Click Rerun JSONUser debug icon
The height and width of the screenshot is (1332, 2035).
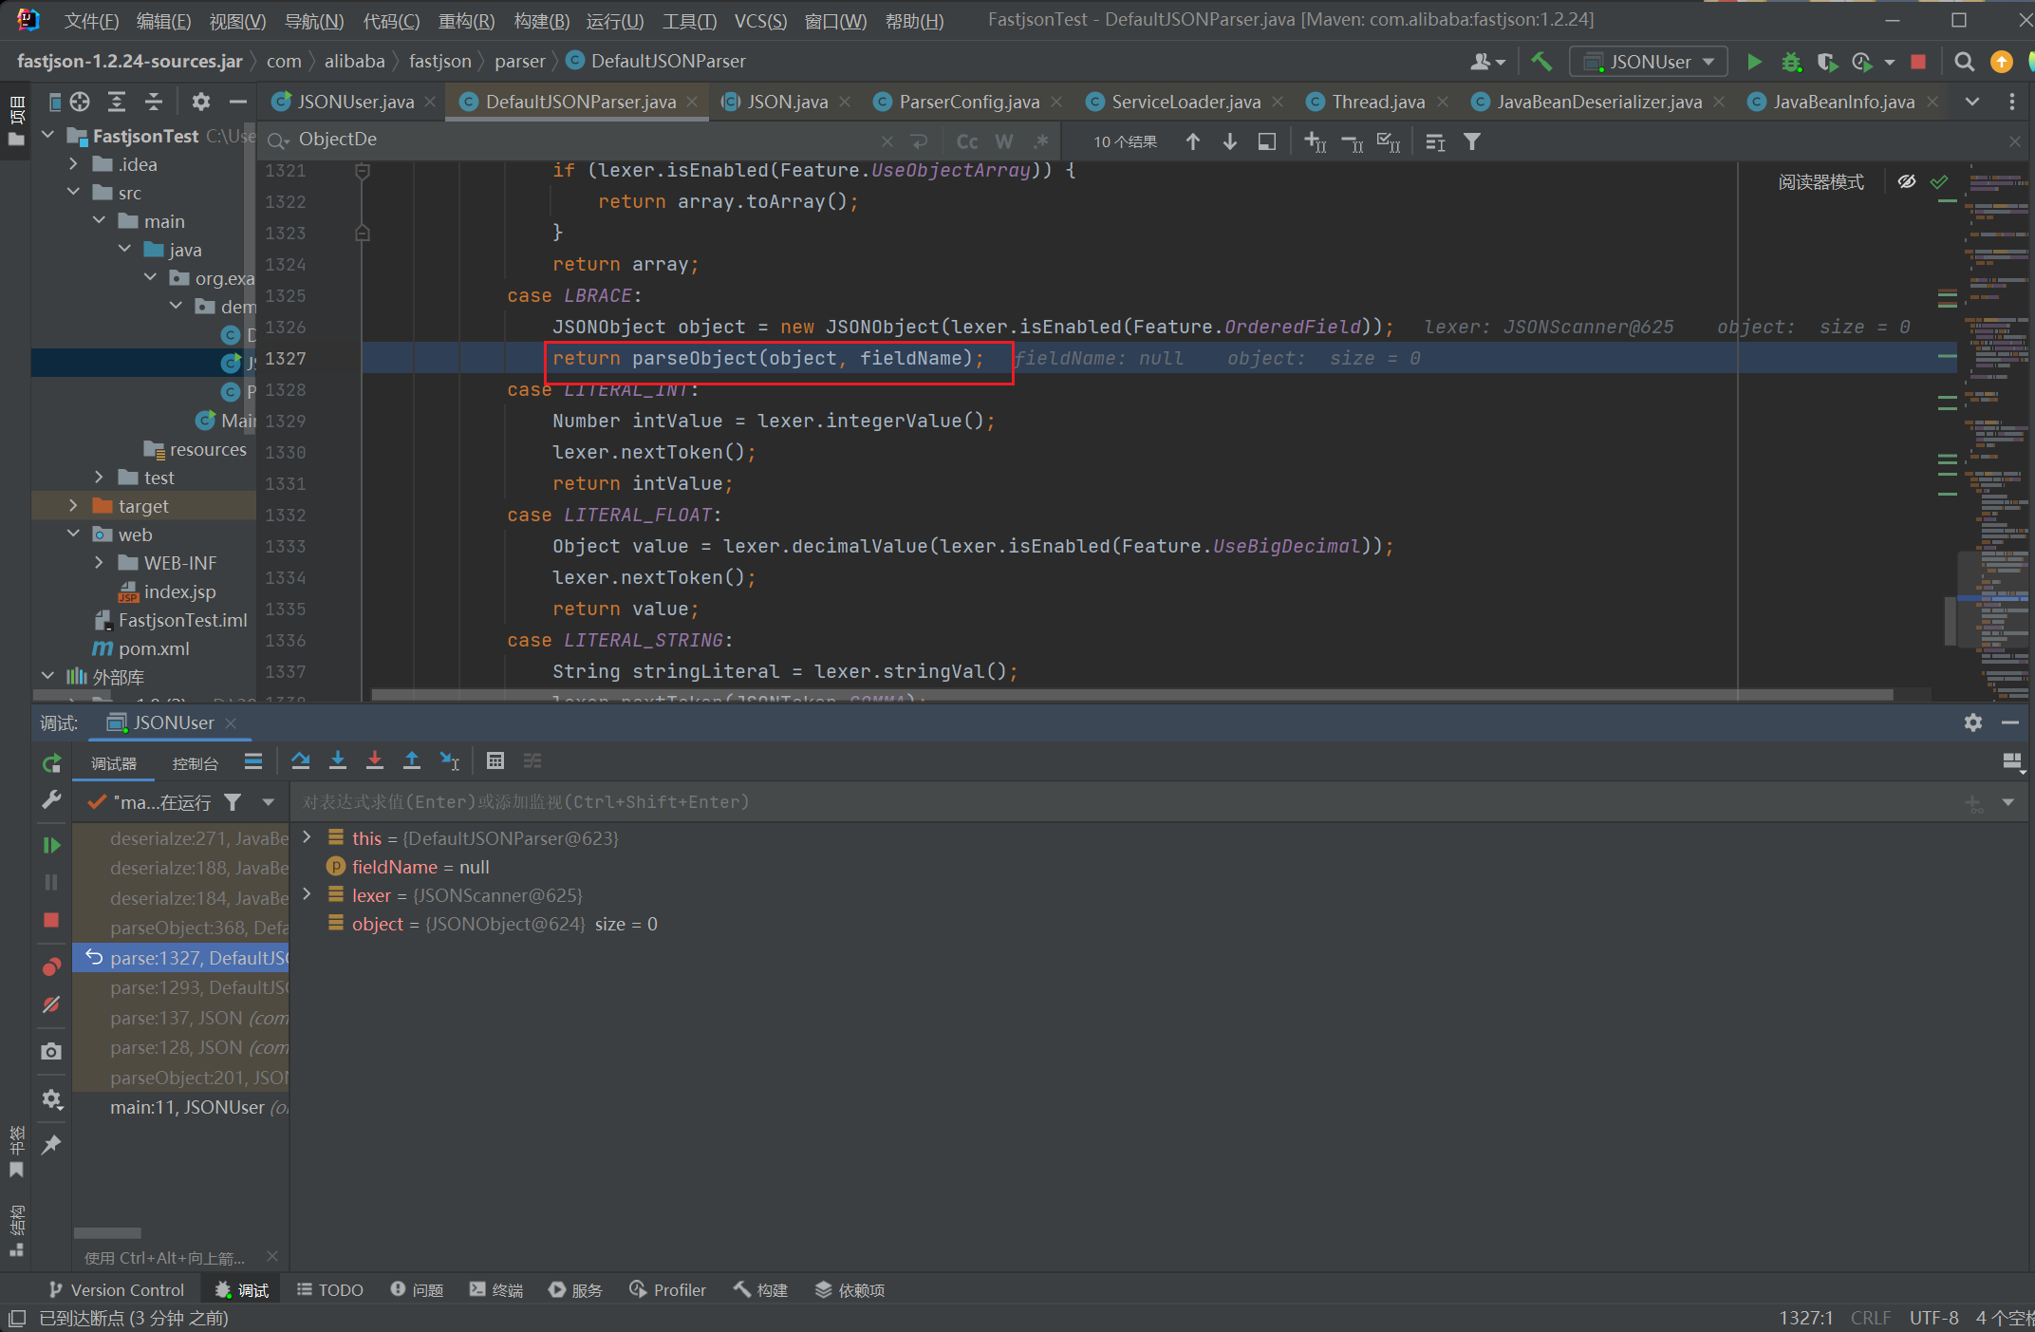pos(51,762)
